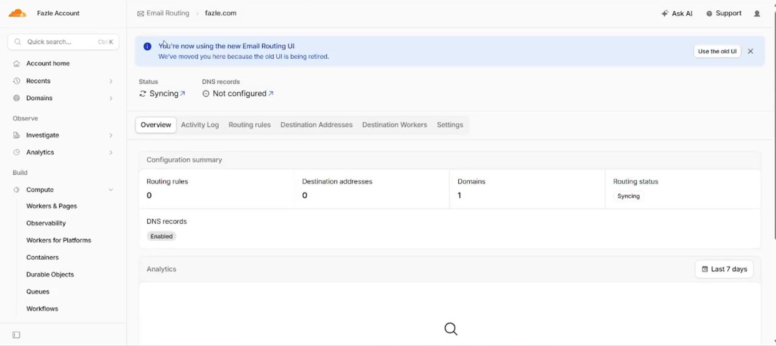Click the Destination addresses count 0
776x346 pixels.
pos(305,196)
